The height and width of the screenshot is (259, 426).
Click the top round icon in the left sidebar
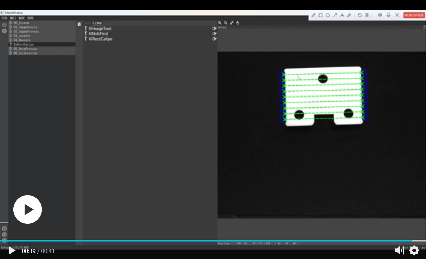tap(4, 25)
